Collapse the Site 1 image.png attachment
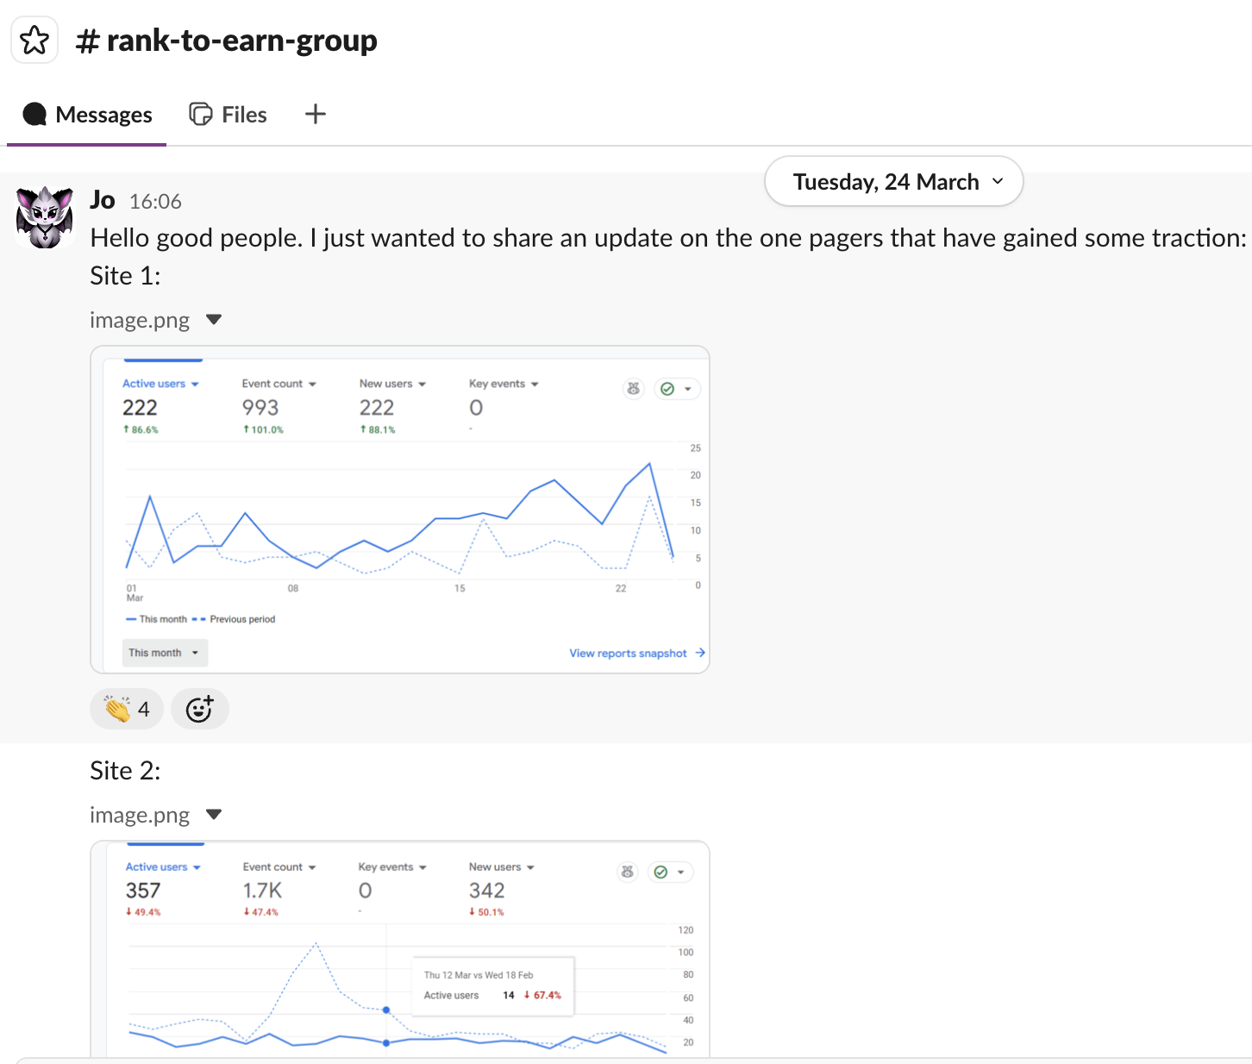The height and width of the screenshot is (1064, 1252). tap(214, 320)
